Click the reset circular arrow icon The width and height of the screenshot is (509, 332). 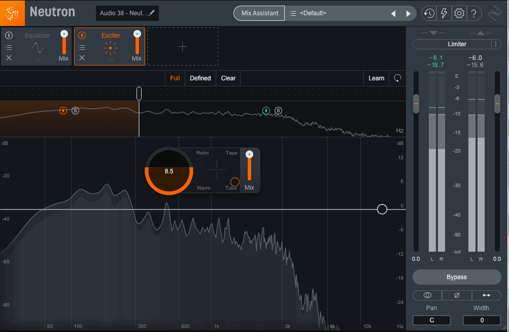[397, 78]
